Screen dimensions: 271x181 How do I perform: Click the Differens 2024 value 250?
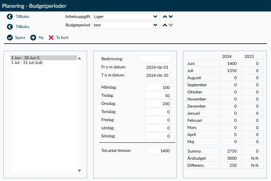coord(233,165)
